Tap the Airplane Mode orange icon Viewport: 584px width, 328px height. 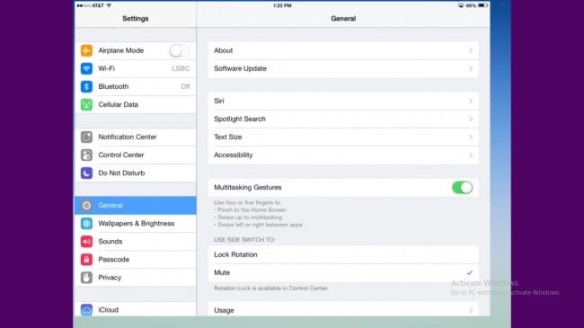pyautogui.click(x=86, y=50)
